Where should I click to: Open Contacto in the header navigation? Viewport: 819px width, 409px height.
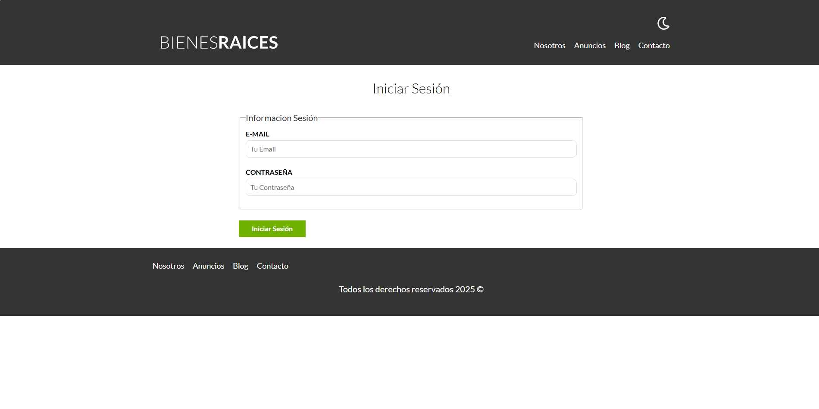coord(654,46)
